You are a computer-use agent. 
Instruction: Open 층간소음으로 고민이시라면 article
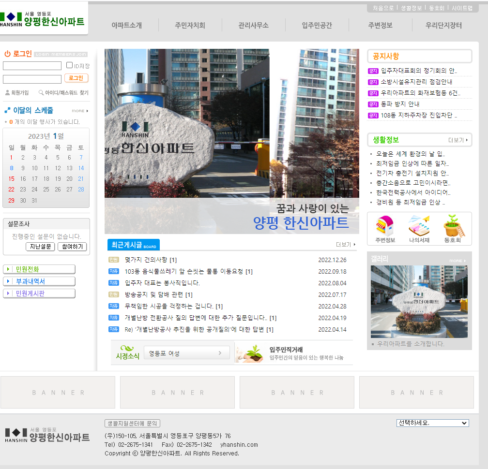coord(413,183)
